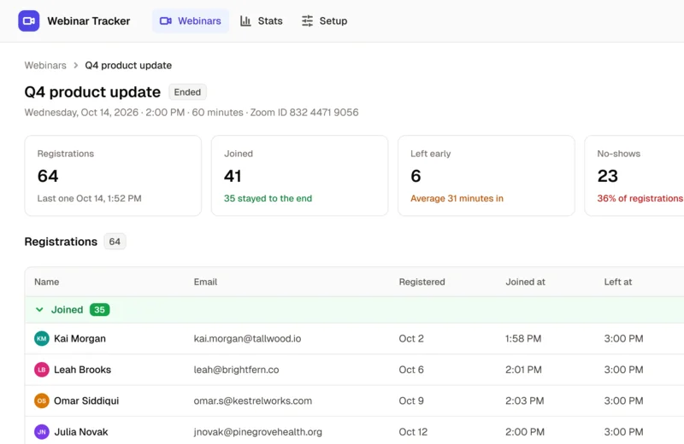Click join time 2:00 PM in Julia's row

[525, 432]
